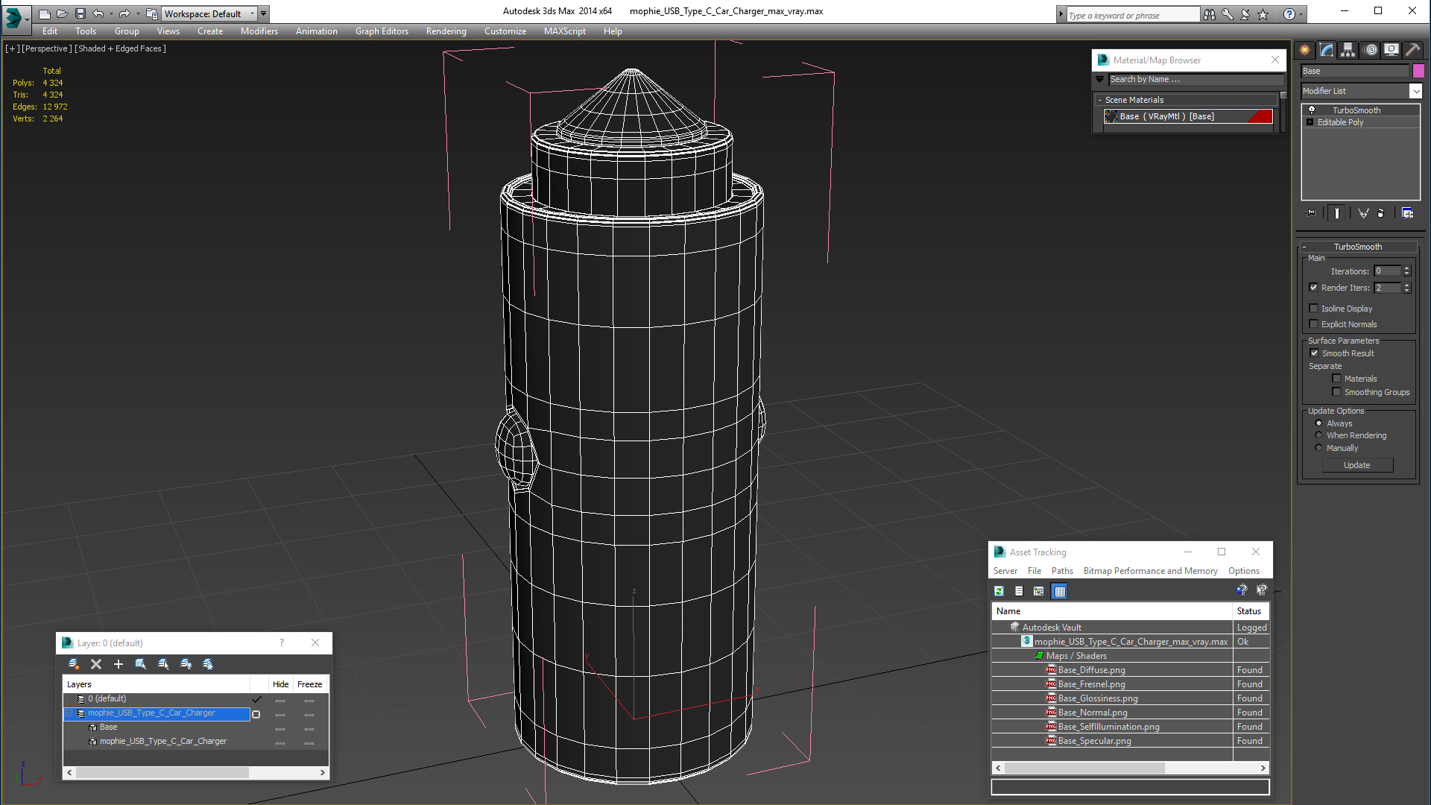
Task: Click the Favorites star icon
Action: pos(1263,14)
